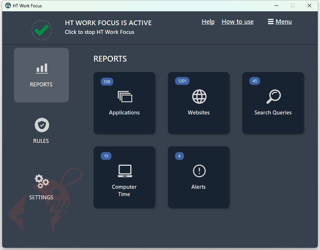Click the green checkmark status icon
Screen dimensions: 320x250
pos(42,30)
